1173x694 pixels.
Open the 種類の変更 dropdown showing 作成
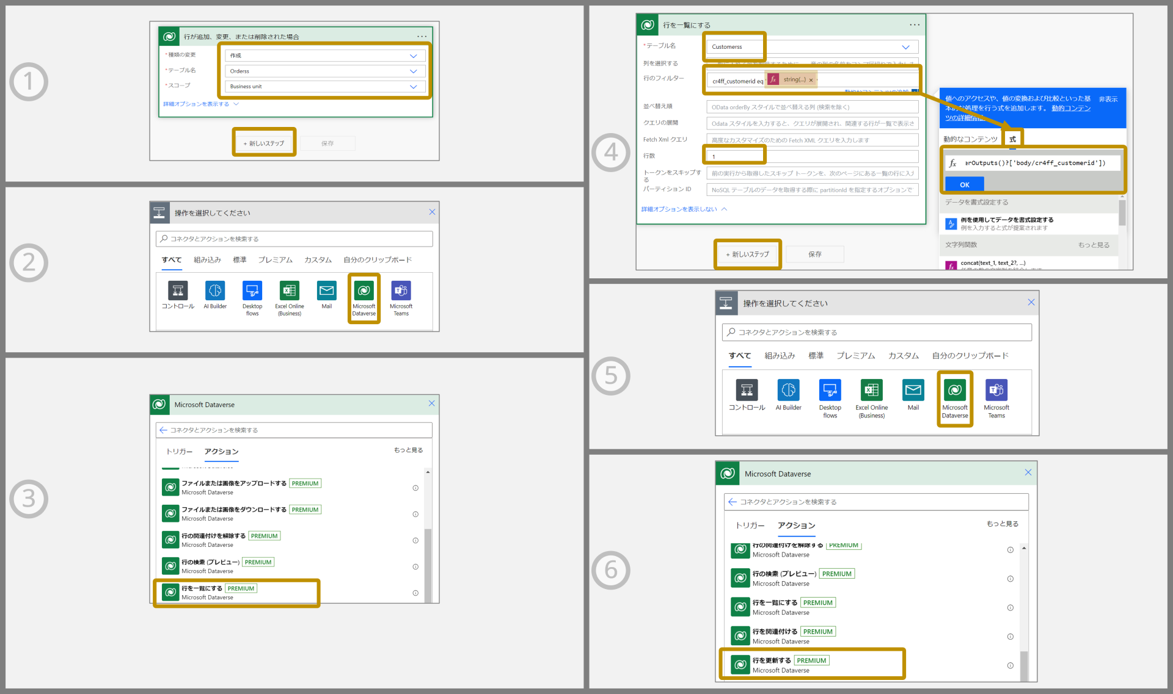tap(325, 56)
